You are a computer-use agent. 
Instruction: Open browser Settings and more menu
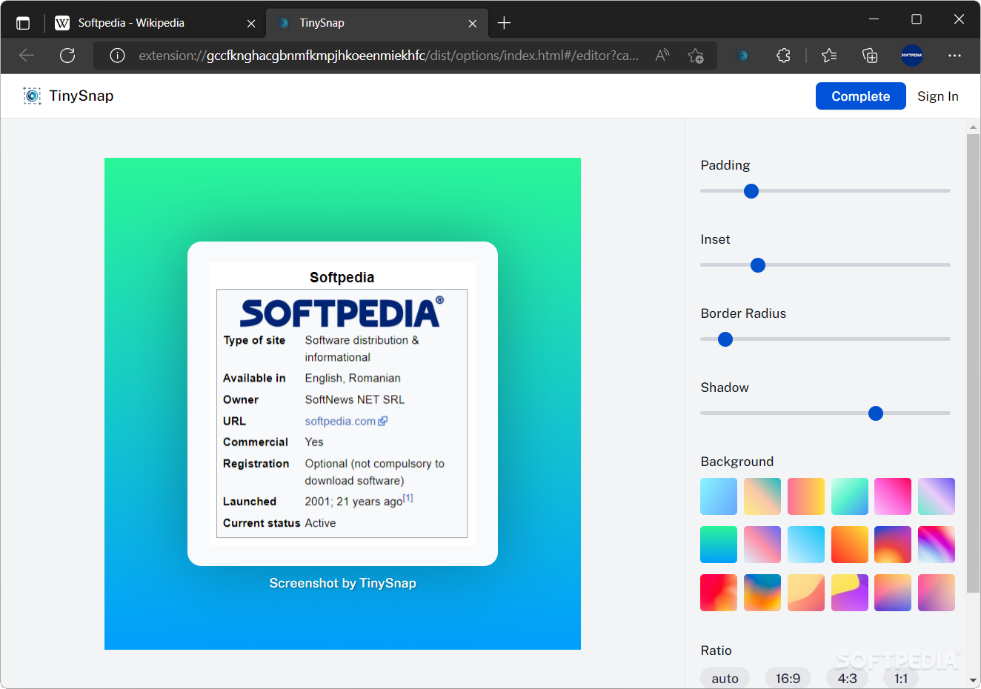(954, 56)
